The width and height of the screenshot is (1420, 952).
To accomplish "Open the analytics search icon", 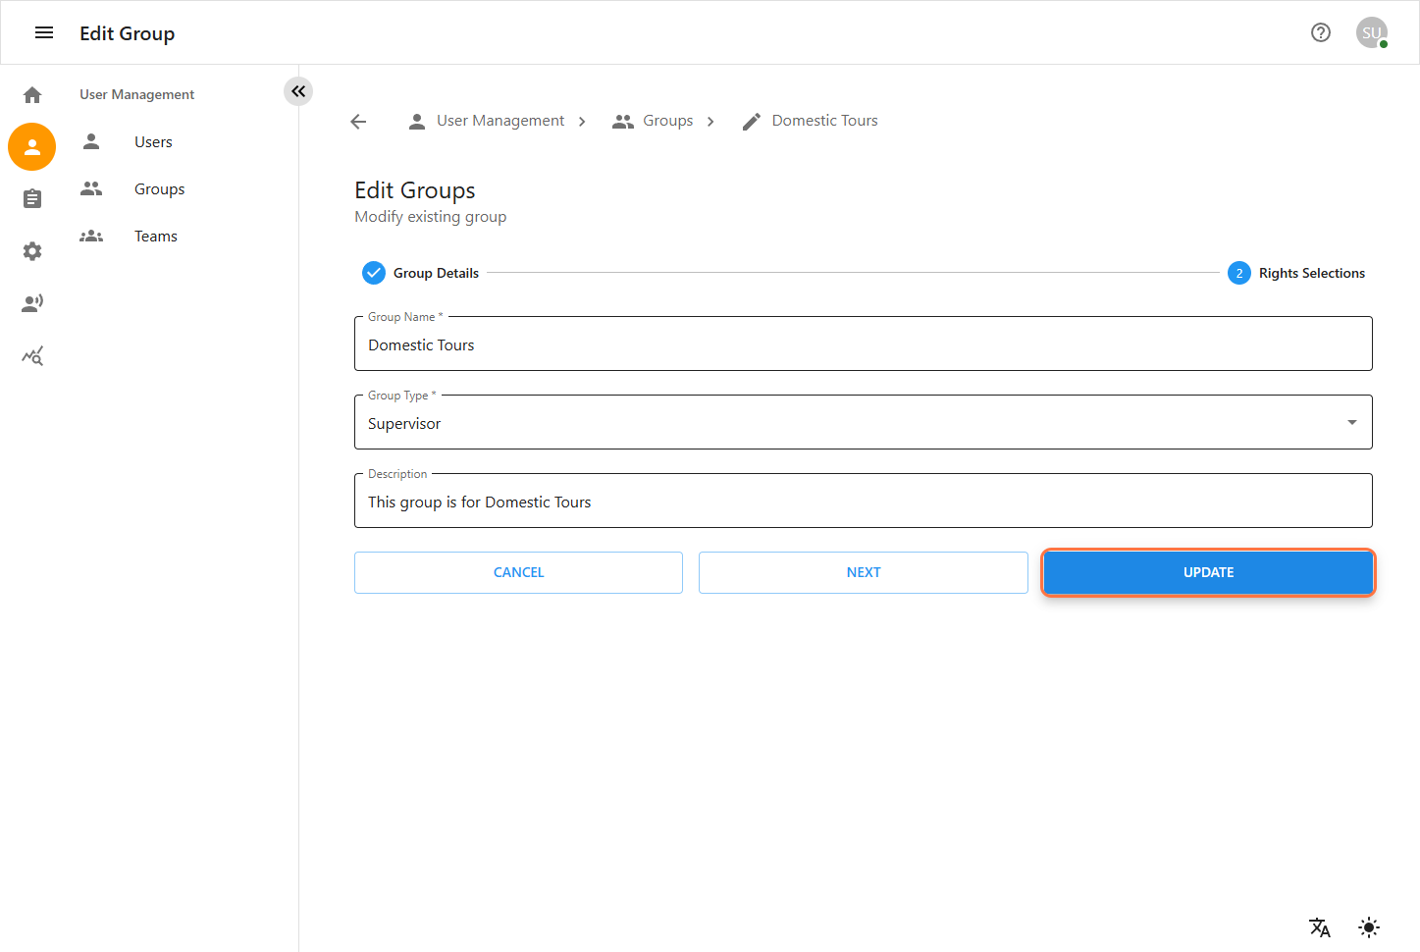I will point(32,356).
